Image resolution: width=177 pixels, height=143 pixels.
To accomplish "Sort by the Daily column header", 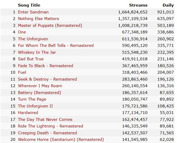I will point(168,5).
